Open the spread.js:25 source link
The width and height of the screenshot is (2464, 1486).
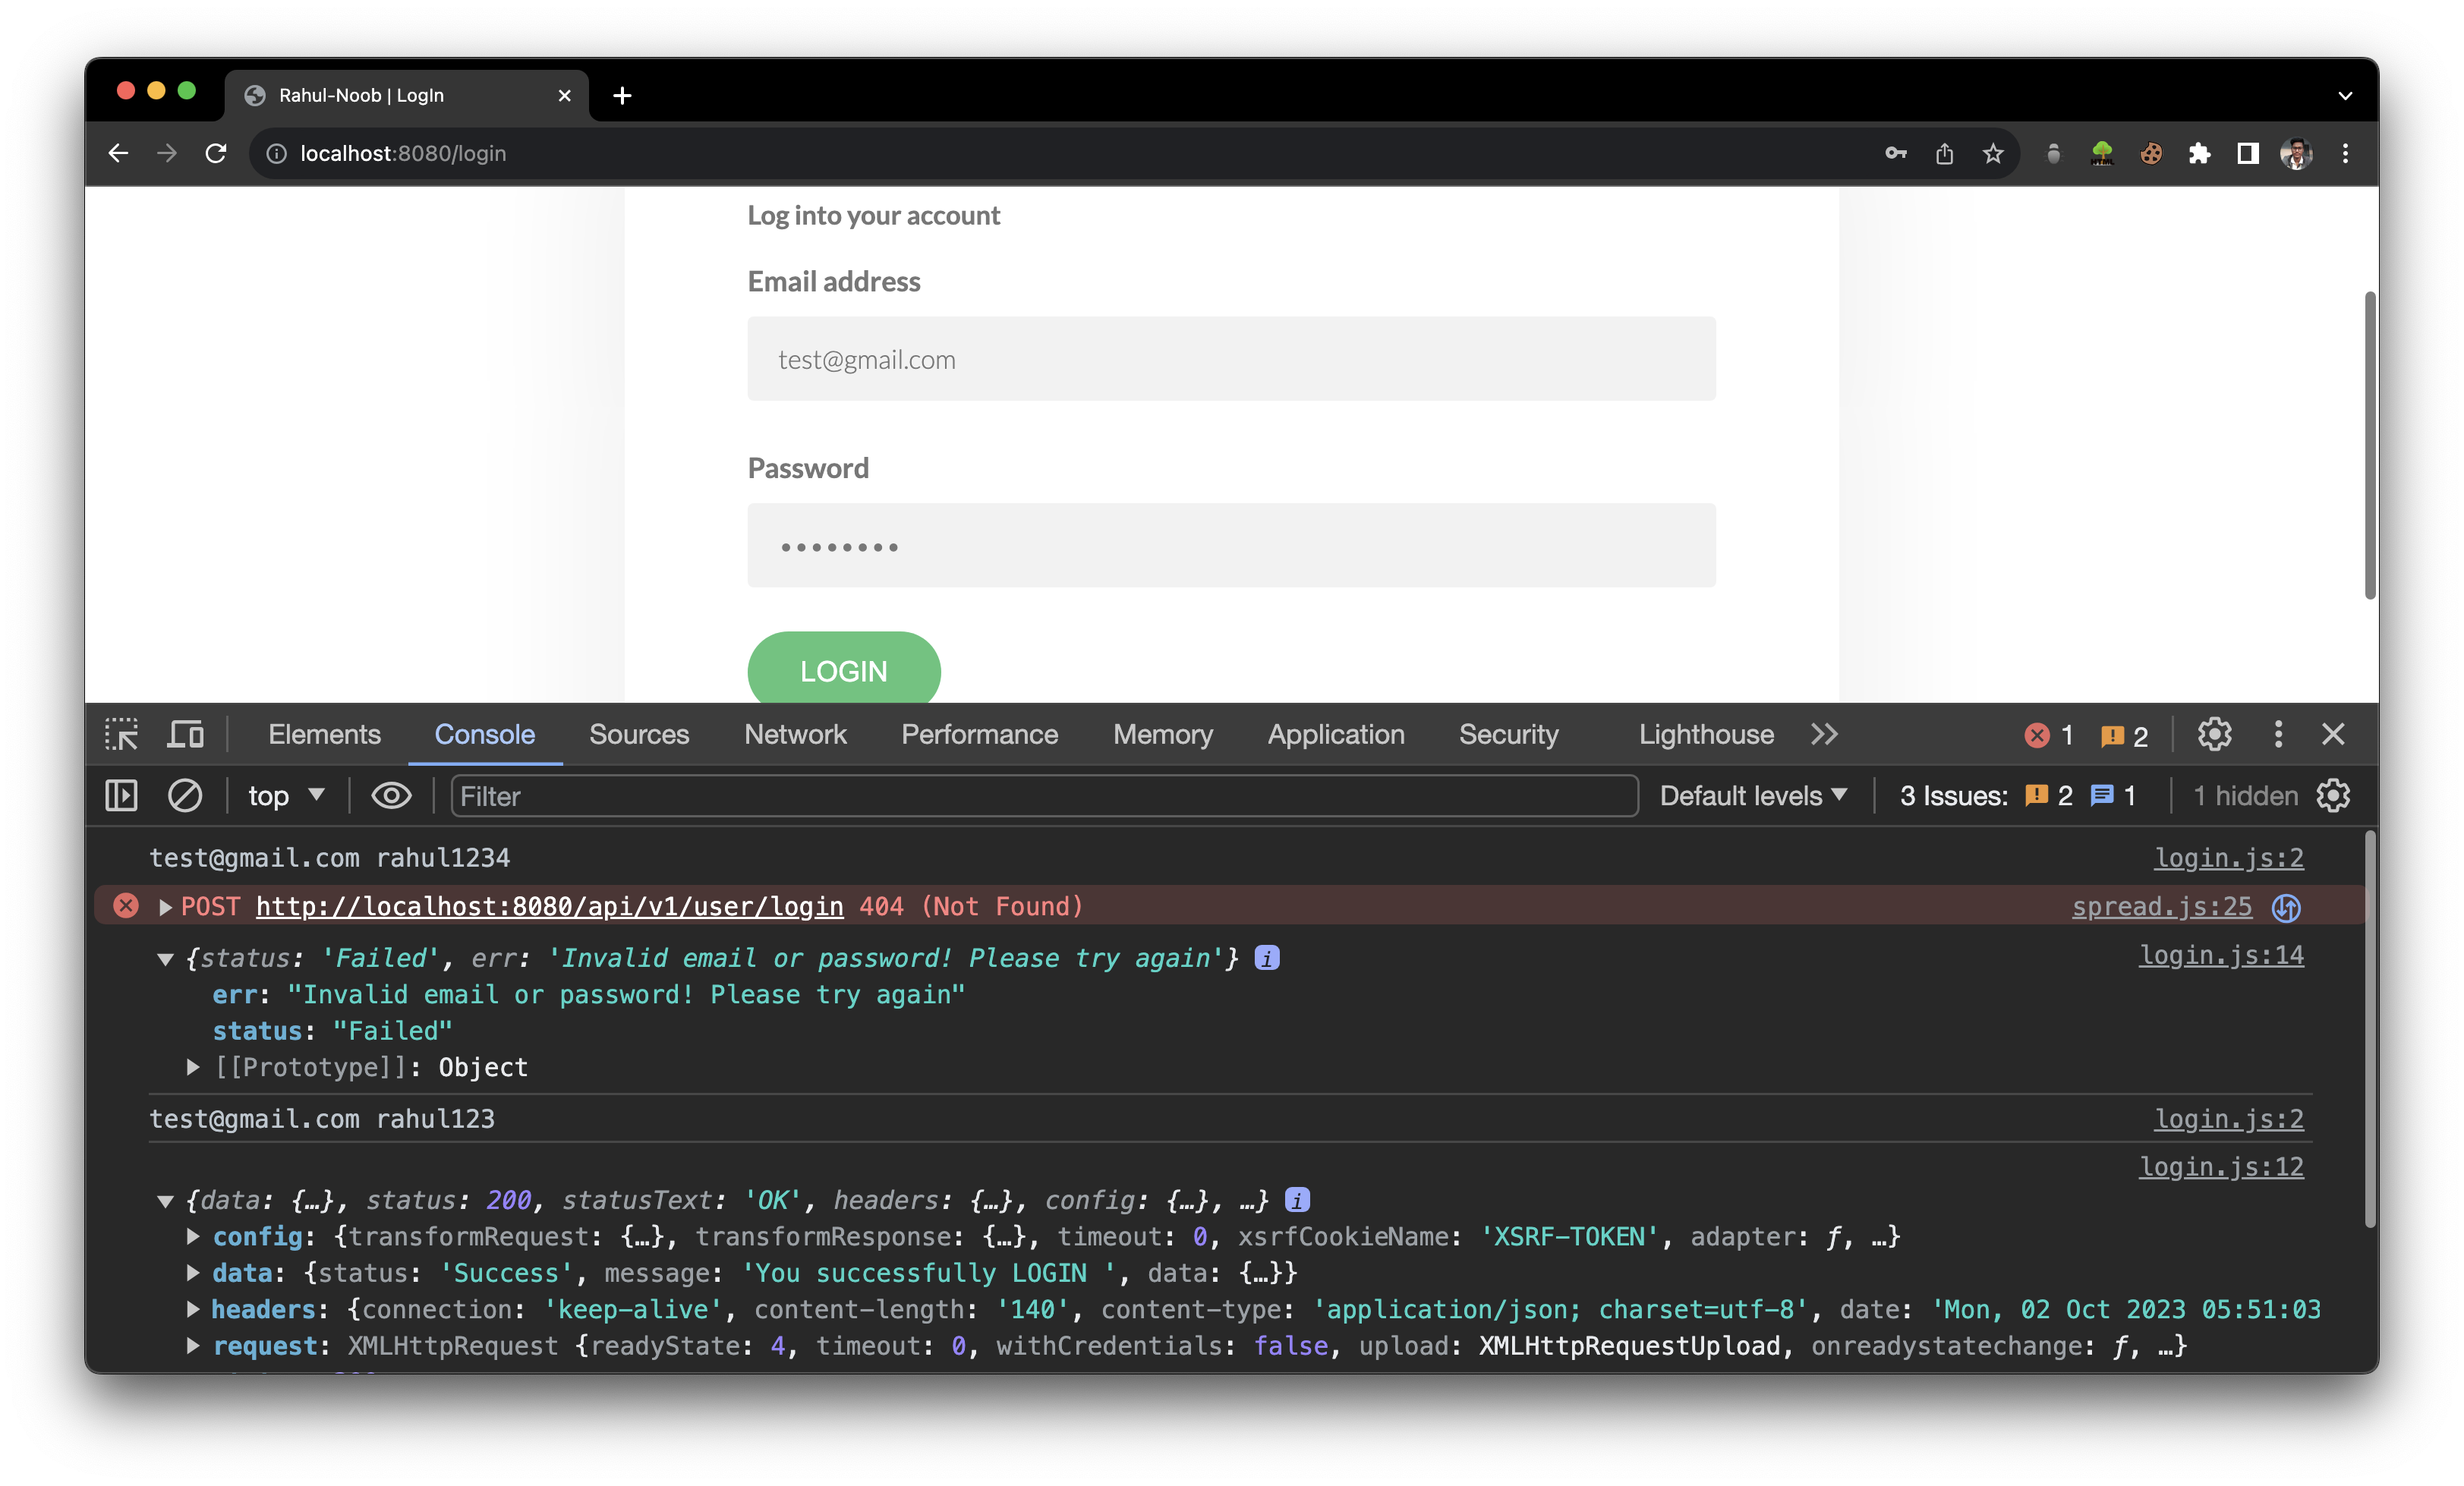[2161, 906]
